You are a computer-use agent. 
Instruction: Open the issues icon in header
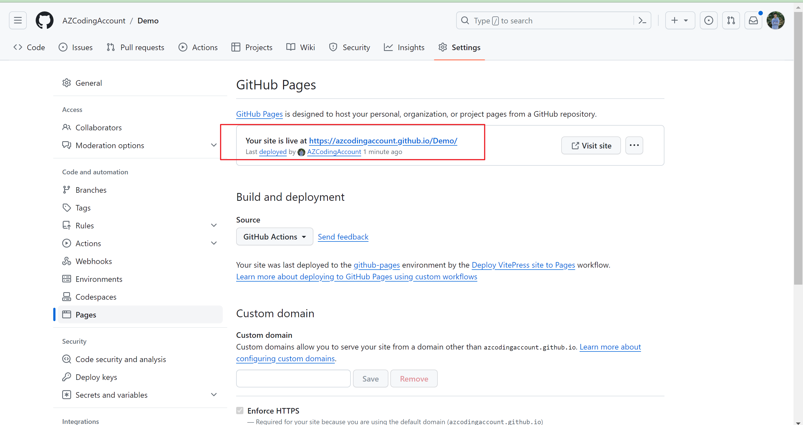click(x=708, y=21)
